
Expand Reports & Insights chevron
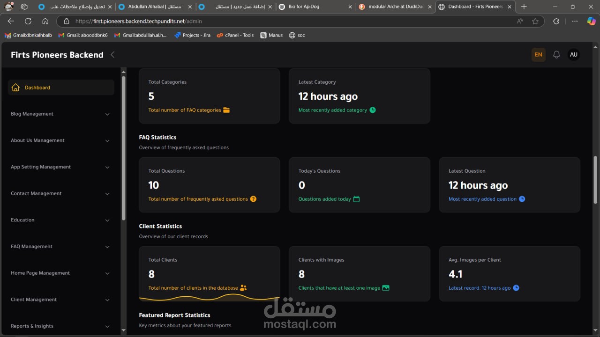107,326
